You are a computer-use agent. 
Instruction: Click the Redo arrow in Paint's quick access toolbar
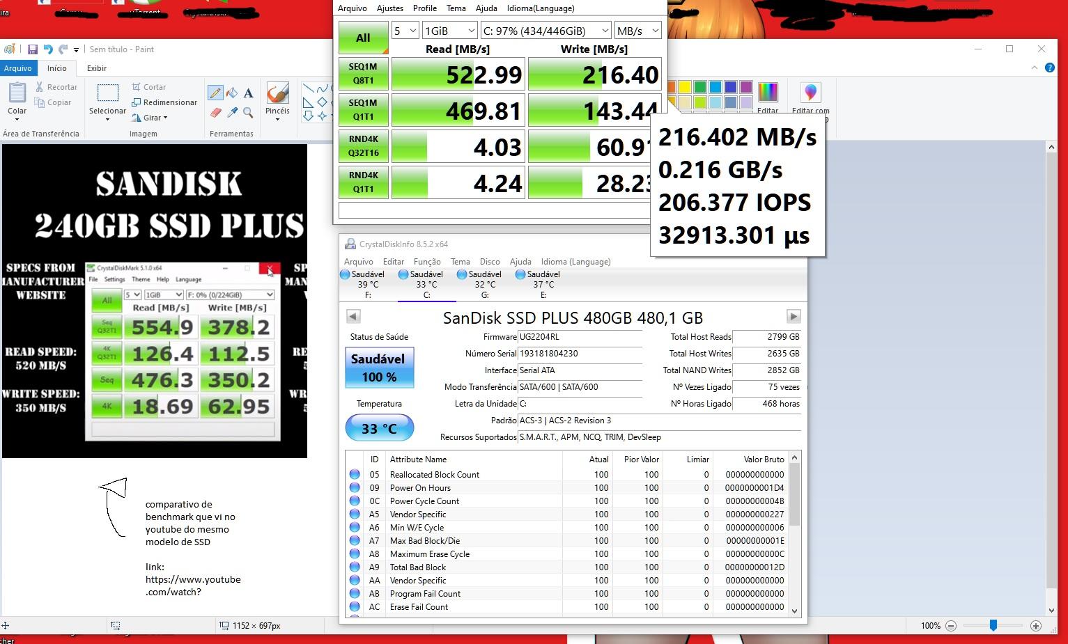click(x=63, y=49)
